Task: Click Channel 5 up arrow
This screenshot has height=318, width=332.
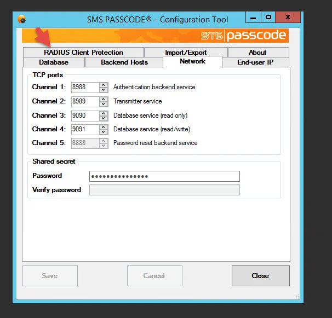Action: (104, 141)
